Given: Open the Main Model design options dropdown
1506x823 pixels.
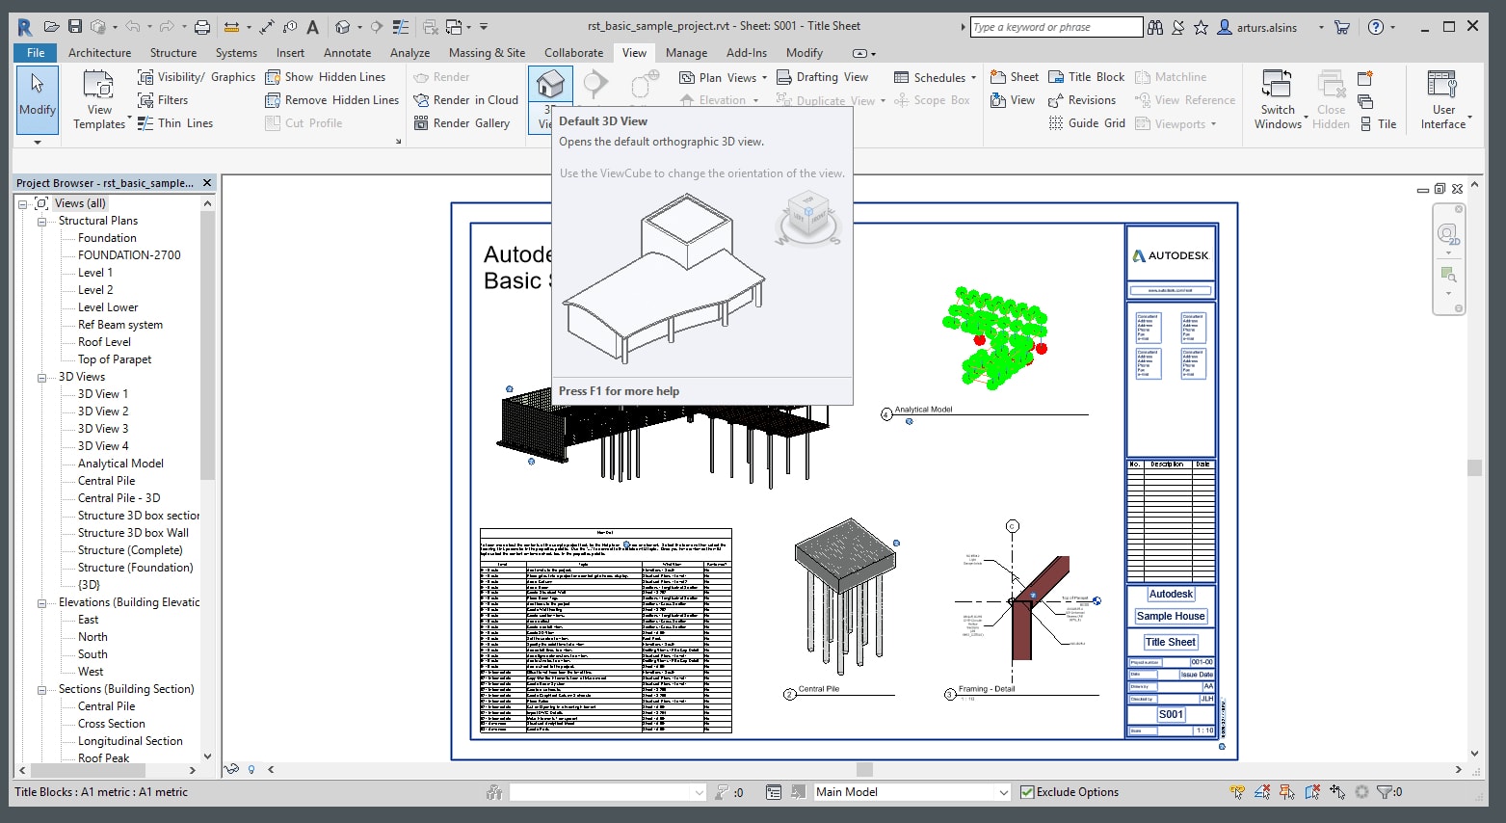Looking at the screenshot, I should [1003, 792].
